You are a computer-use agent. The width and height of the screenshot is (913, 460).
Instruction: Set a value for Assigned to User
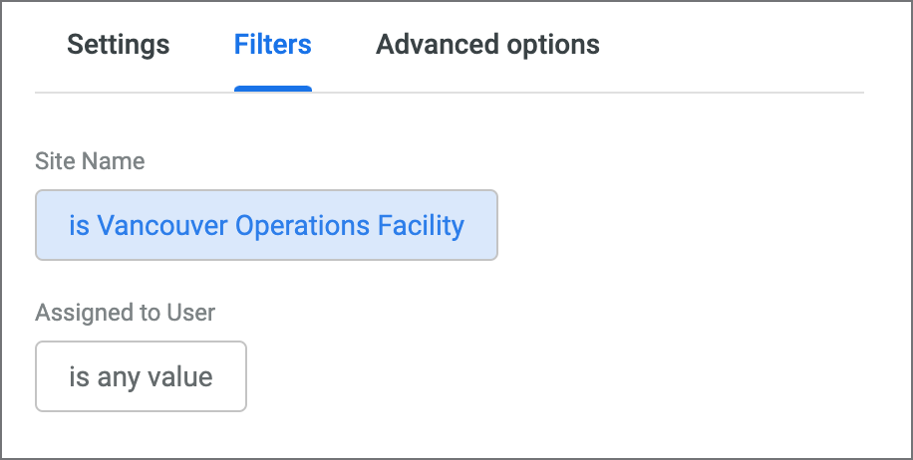pyautogui.click(x=141, y=377)
